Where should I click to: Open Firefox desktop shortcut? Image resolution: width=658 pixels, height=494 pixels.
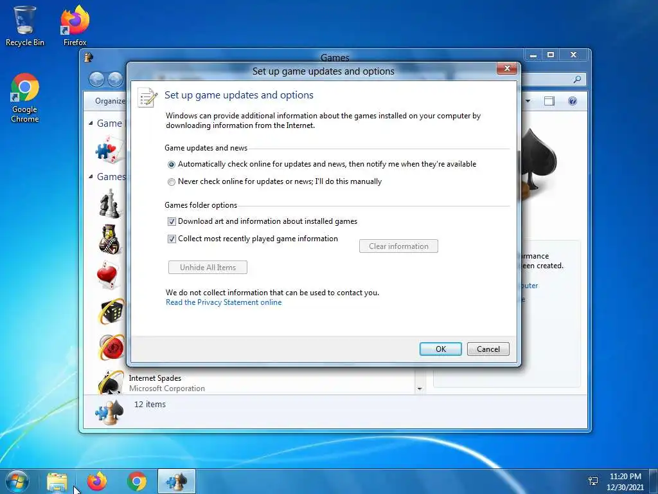(x=75, y=26)
